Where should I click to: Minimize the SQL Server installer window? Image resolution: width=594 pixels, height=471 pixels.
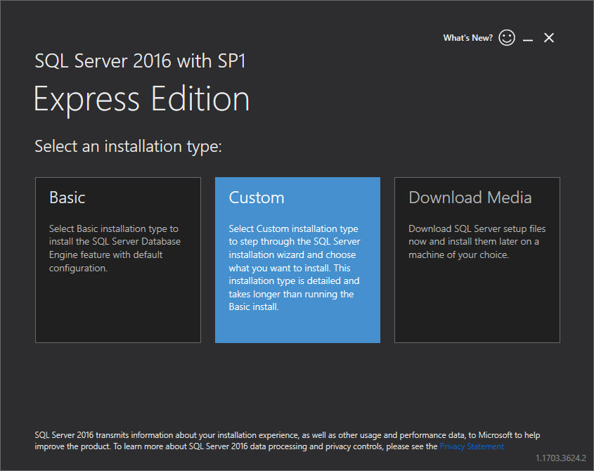tap(528, 39)
